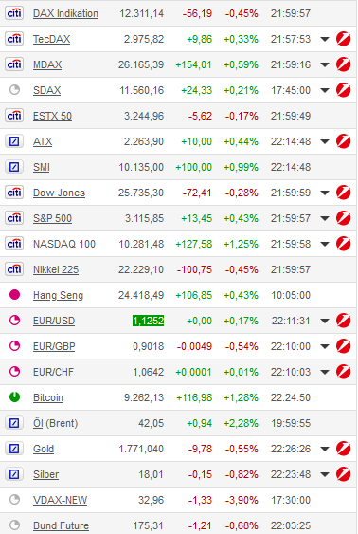This screenshot has height=534, width=358.
Task: Click the grey clock icon beside SDAX
Action: point(14,90)
